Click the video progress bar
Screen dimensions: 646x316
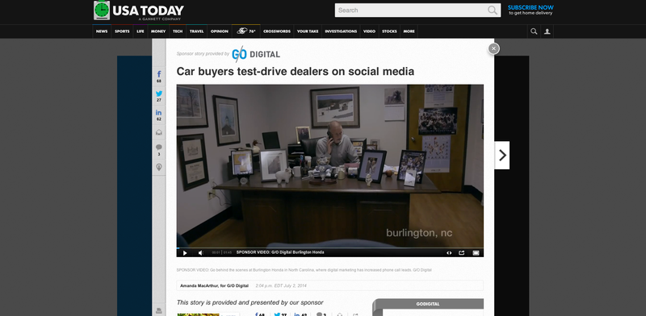(330, 247)
